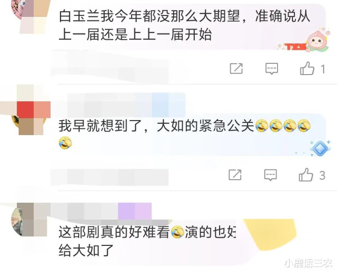Screen dimensions: 337x274
Task: Tap the blue diamond badge on second comment
Action: click(x=320, y=148)
